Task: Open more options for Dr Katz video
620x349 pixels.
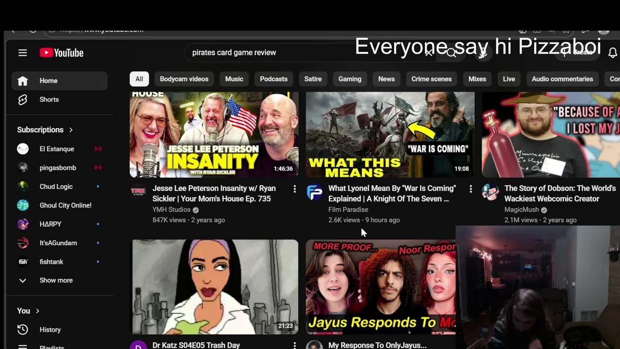Action: (x=294, y=345)
